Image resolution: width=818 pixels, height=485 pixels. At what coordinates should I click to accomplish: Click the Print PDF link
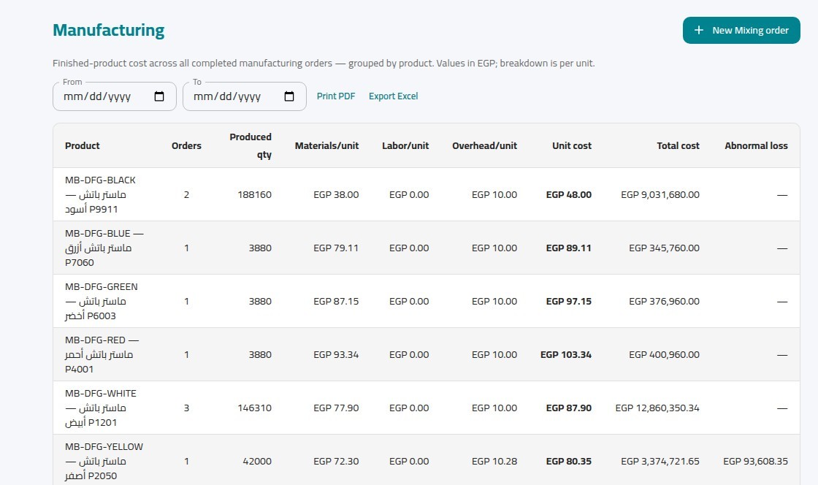[336, 96]
